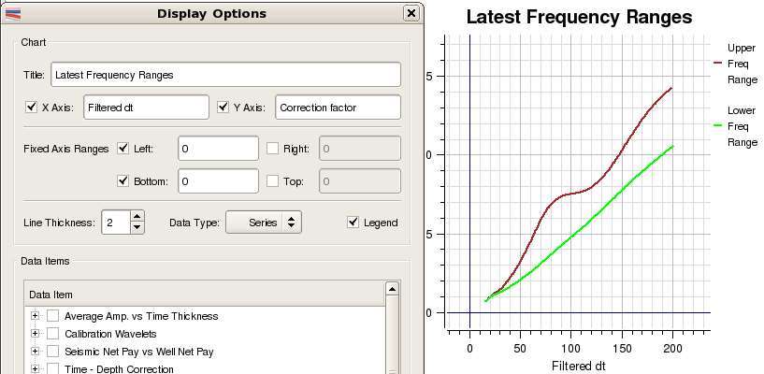Disable the Left fixed axis range
The height and width of the screenshot is (374, 764).
pyautogui.click(x=124, y=149)
